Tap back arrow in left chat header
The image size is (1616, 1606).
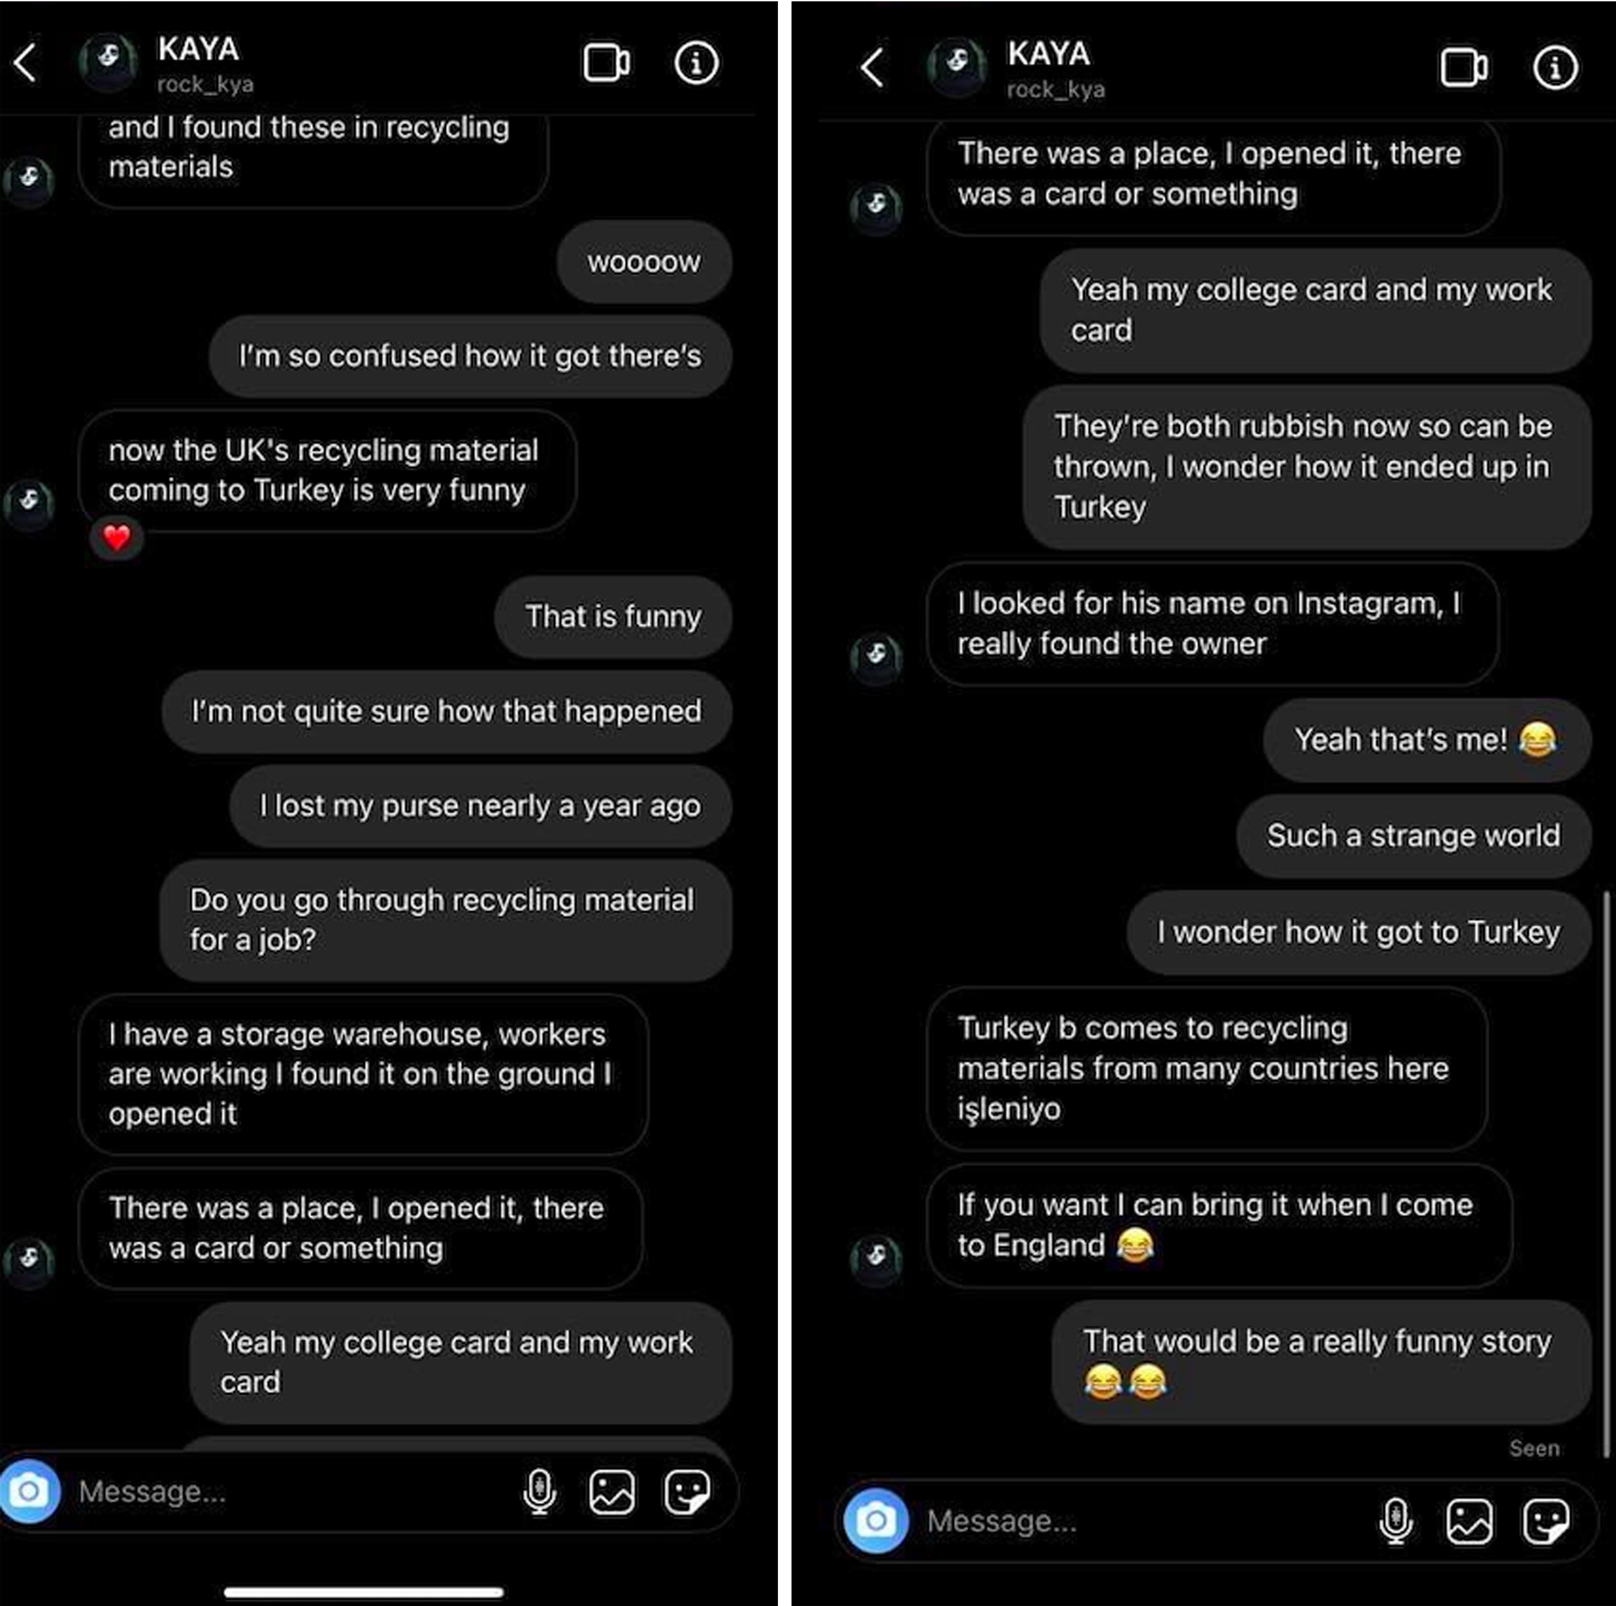point(25,63)
